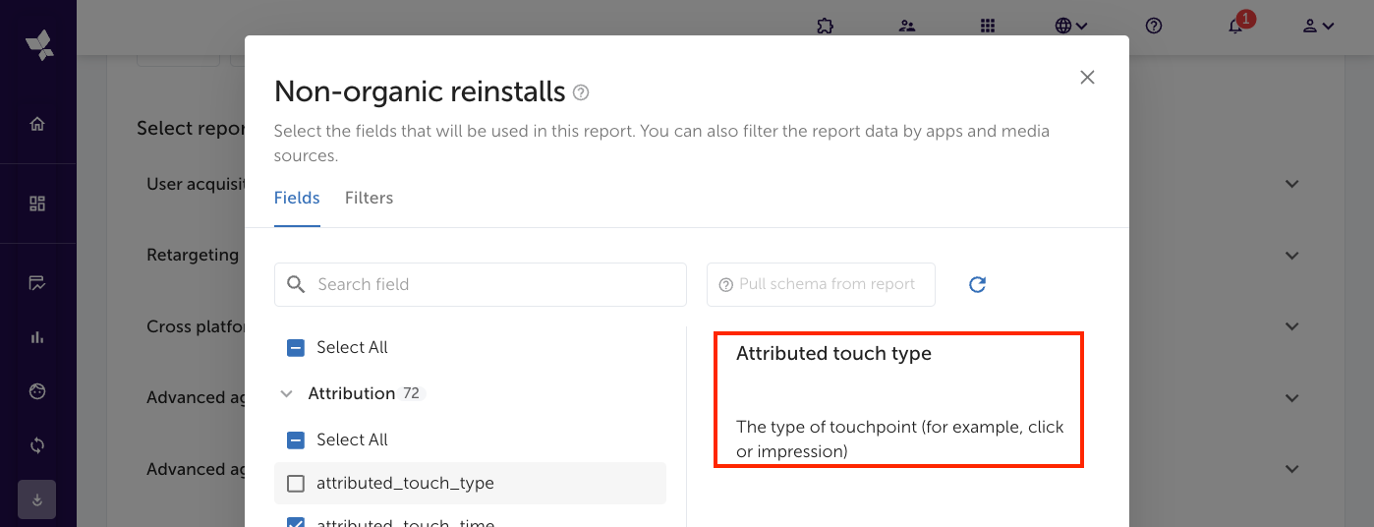The width and height of the screenshot is (1374, 527).
Task: Switch to the Filters tab
Action: [x=369, y=198]
